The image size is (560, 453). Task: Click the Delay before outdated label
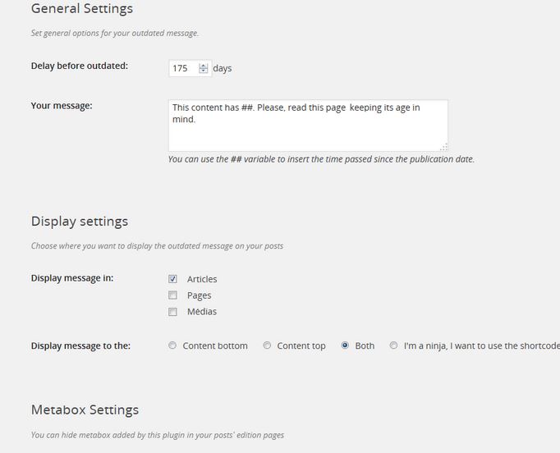80,66
